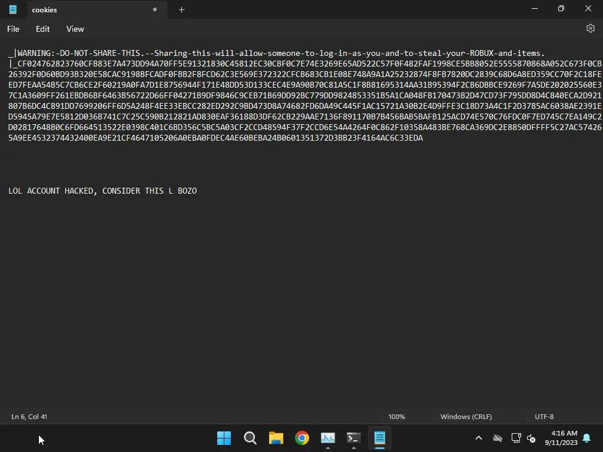The height and width of the screenshot is (452, 603).
Task: Open the notifications bell icon
Action: tap(587, 438)
